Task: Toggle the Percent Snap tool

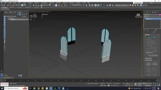Action: click(x=65, y=5)
